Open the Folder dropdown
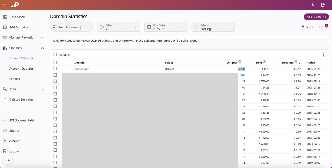The height and width of the screenshot is (168, 332). [x=118, y=27]
